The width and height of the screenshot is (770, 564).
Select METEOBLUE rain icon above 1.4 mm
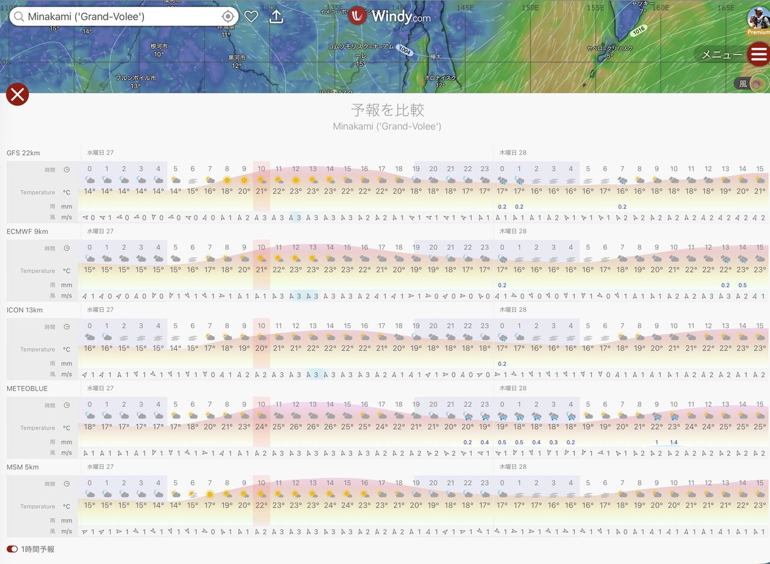674,416
